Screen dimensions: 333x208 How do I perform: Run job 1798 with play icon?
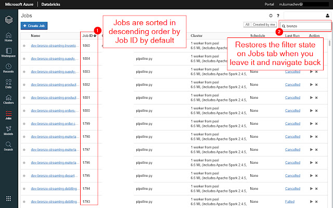tap(311, 136)
